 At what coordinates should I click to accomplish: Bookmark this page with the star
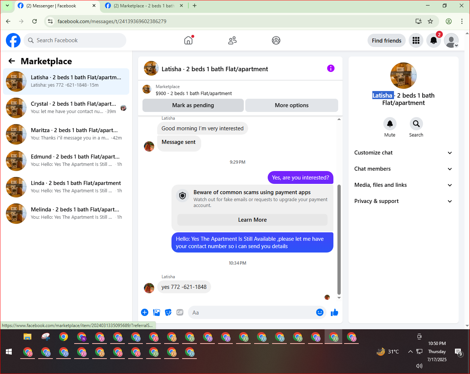point(430,21)
